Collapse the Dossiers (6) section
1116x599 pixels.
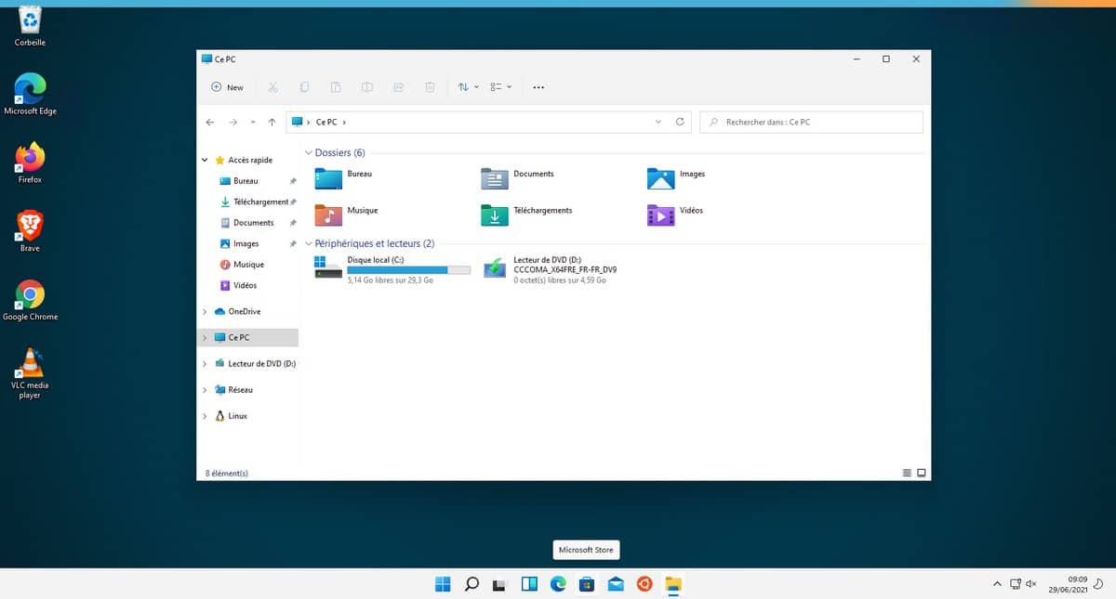point(309,152)
